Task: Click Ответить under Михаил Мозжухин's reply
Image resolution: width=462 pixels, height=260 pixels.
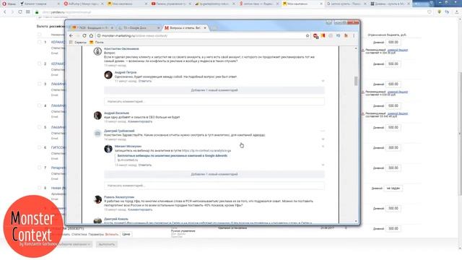Action: (145, 165)
